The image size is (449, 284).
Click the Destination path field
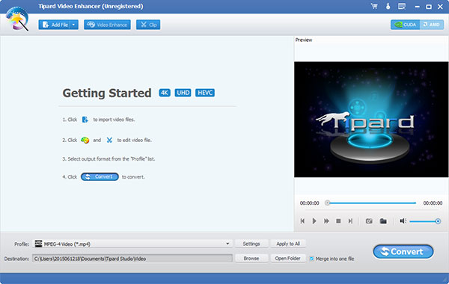pyautogui.click(x=132, y=259)
